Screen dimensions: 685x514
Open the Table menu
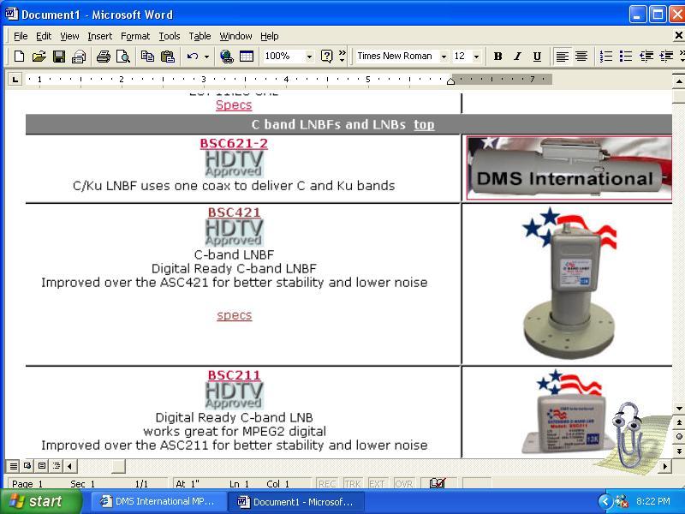pos(200,36)
